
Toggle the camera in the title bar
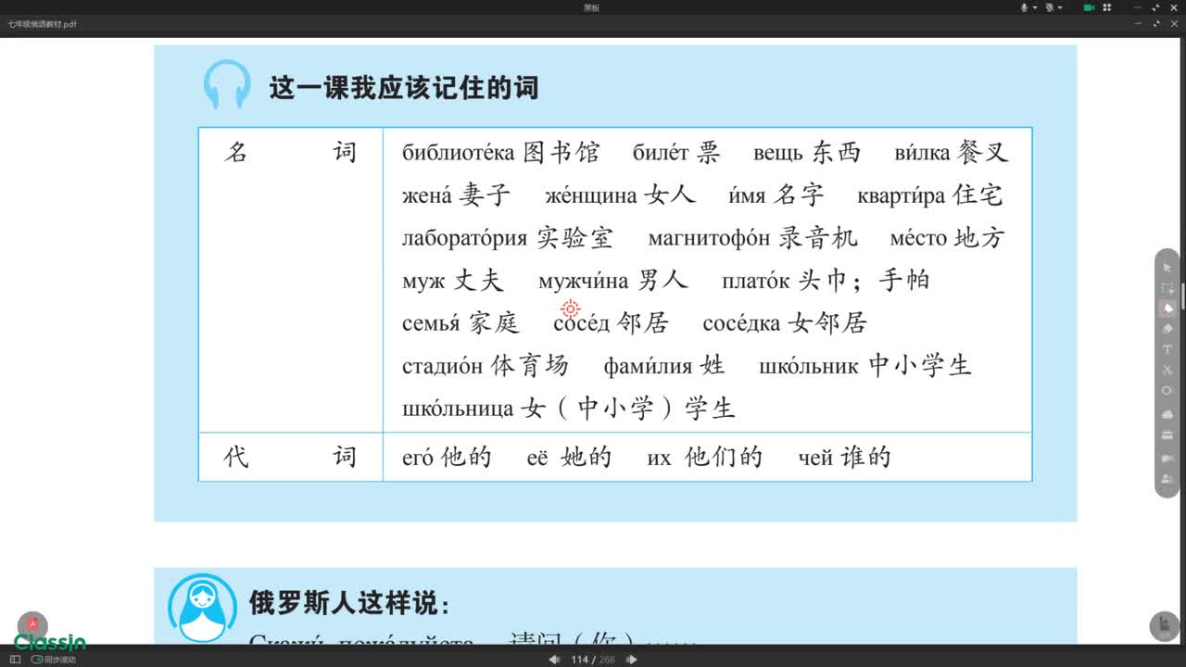(1050, 7)
